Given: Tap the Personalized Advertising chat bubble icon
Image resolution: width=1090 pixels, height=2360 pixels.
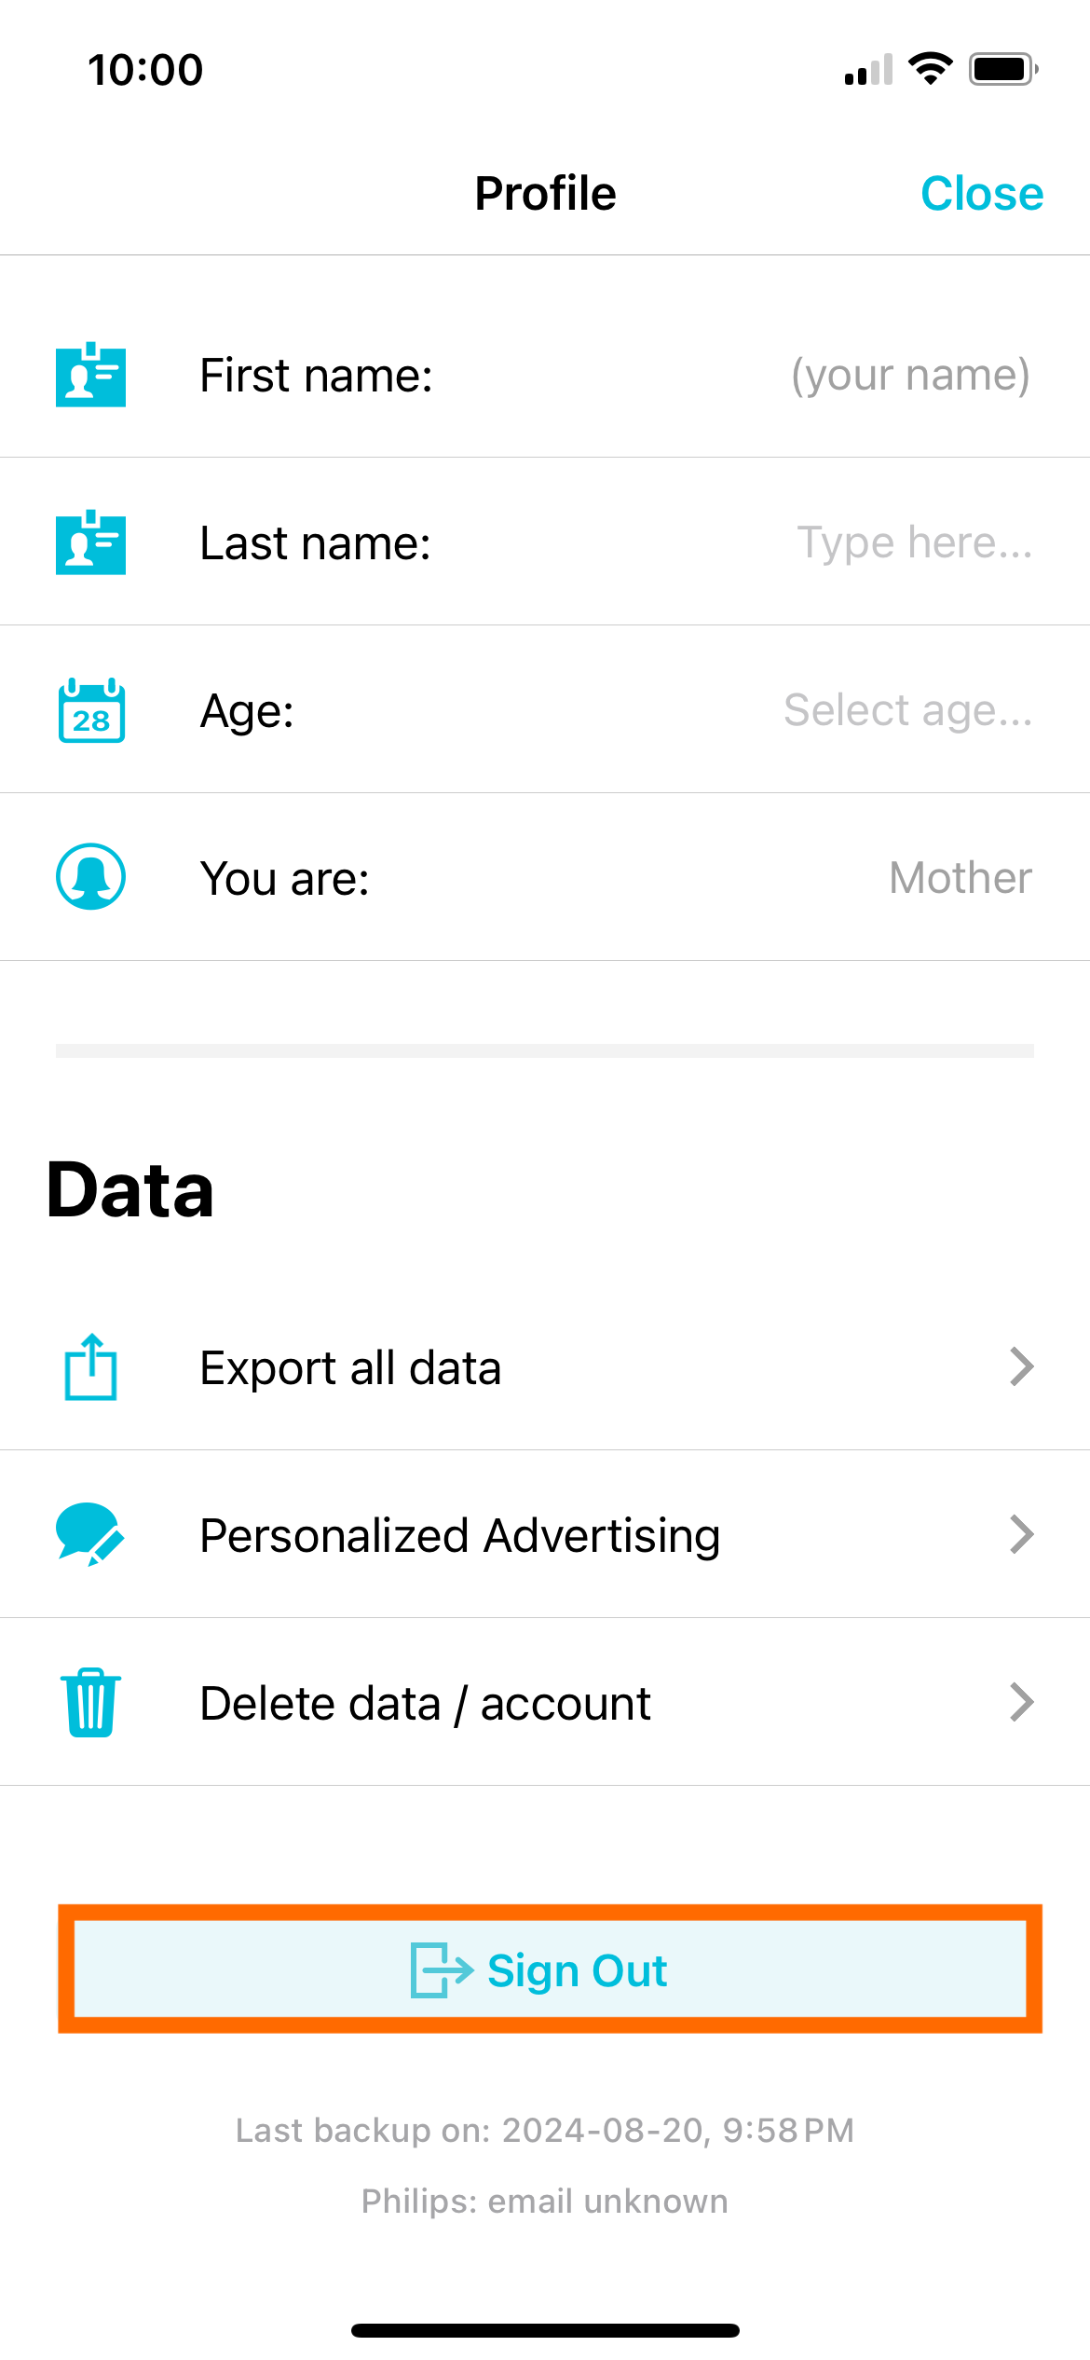Looking at the screenshot, I should (x=90, y=1534).
